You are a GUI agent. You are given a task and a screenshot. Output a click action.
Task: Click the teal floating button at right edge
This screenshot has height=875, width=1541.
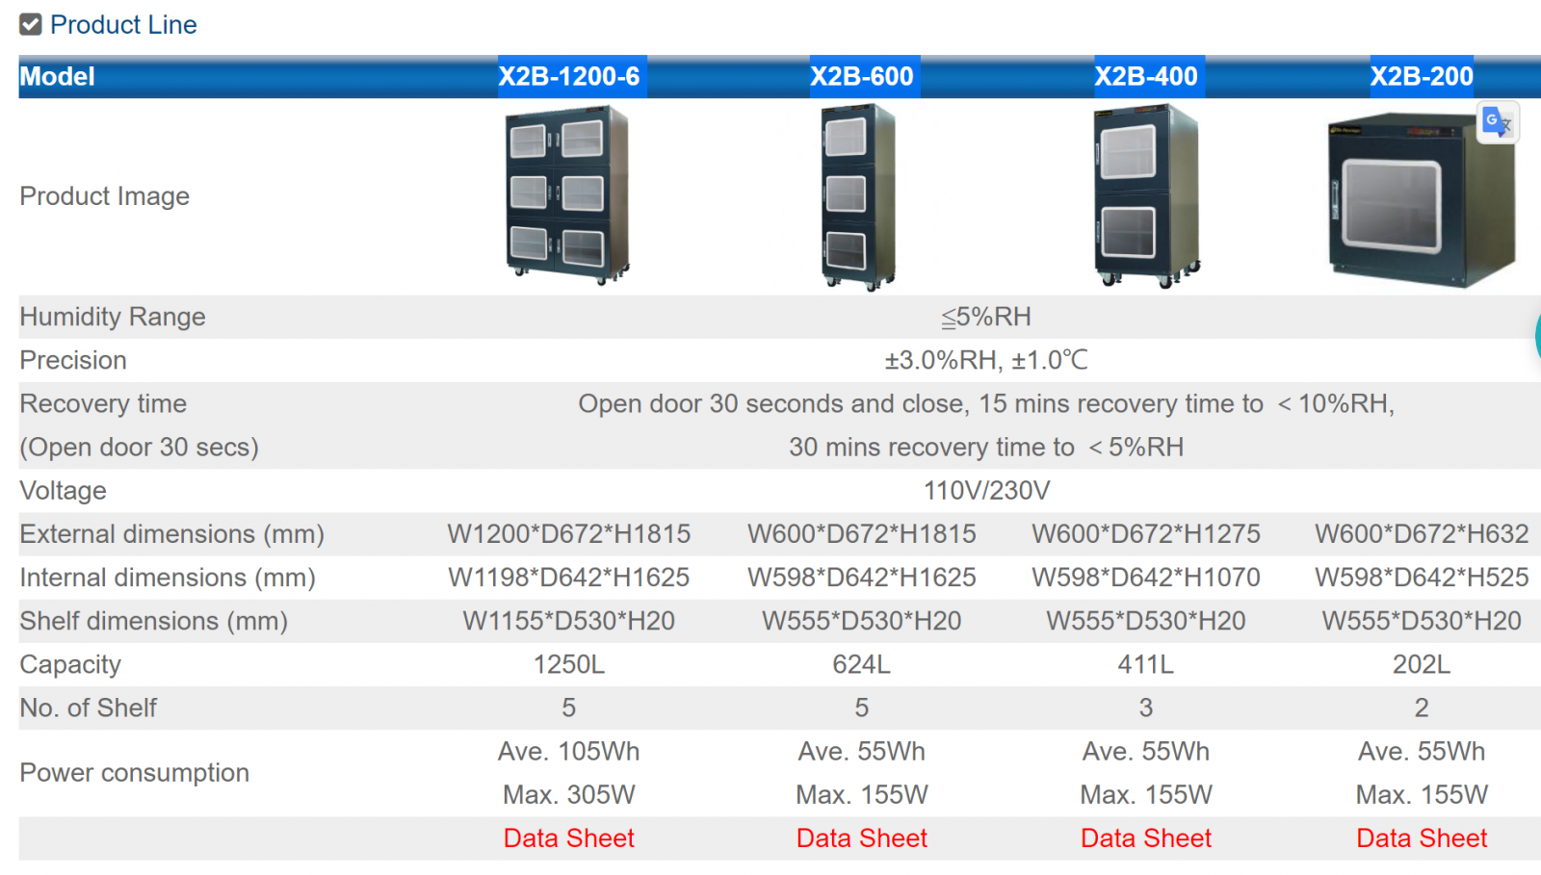(x=1537, y=337)
